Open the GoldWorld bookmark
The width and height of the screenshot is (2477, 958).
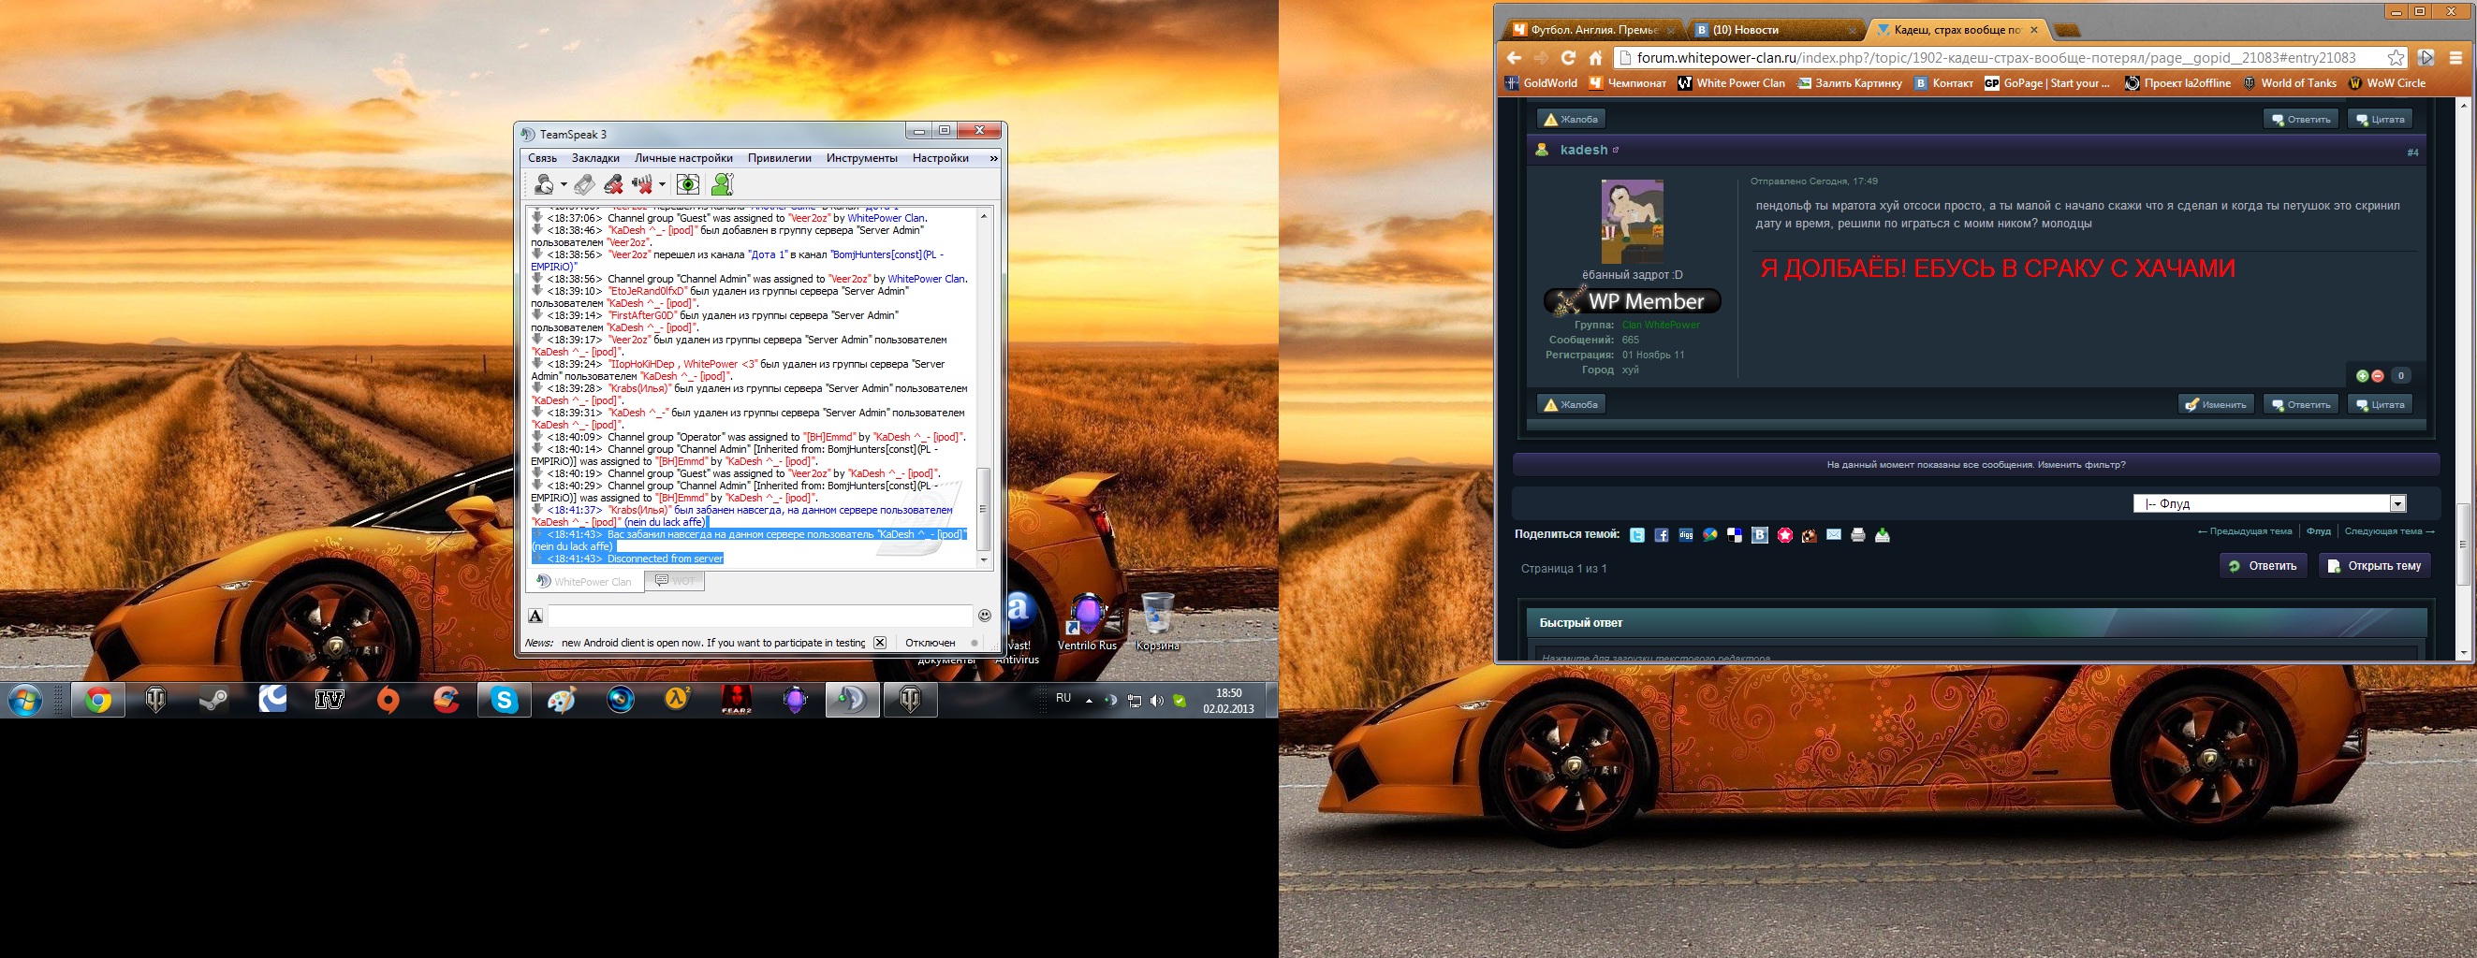(1542, 83)
